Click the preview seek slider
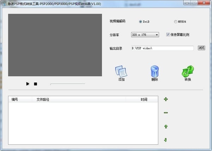The width and height of the screenshot is (212, 151). [x=67, y=84]
